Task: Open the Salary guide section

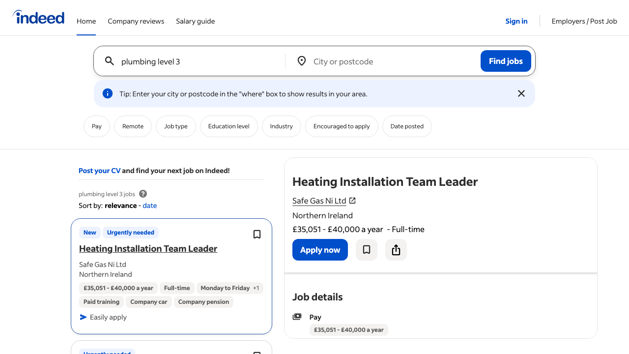Action: pyautogui.click(x=195, y=21)
